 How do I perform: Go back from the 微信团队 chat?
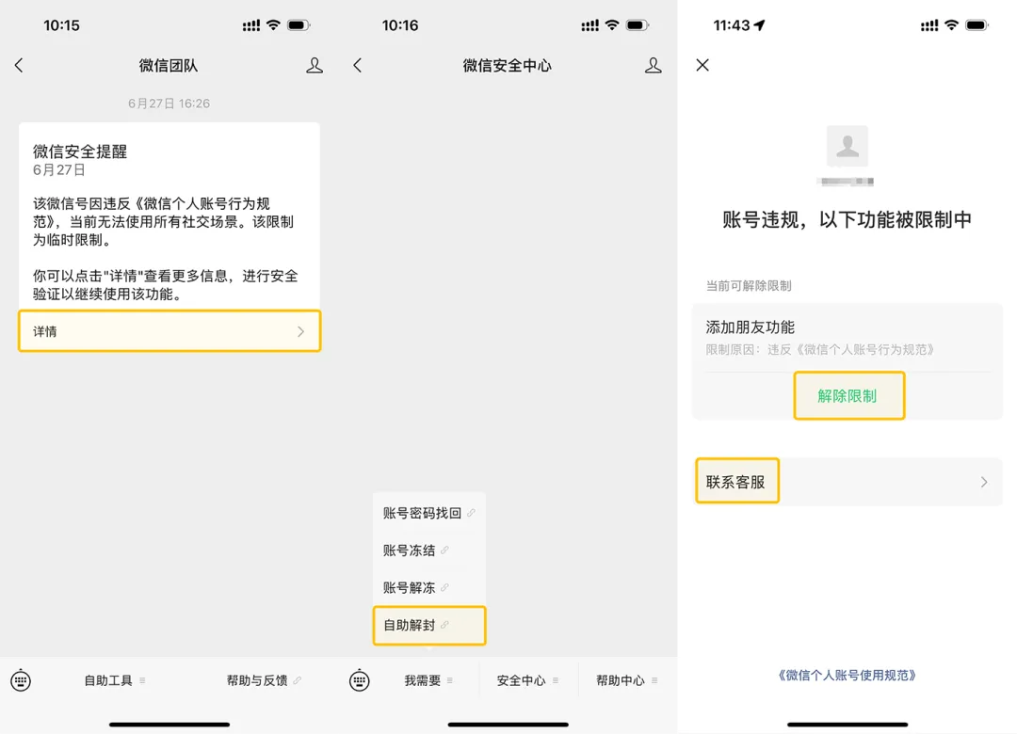[19, 65]
